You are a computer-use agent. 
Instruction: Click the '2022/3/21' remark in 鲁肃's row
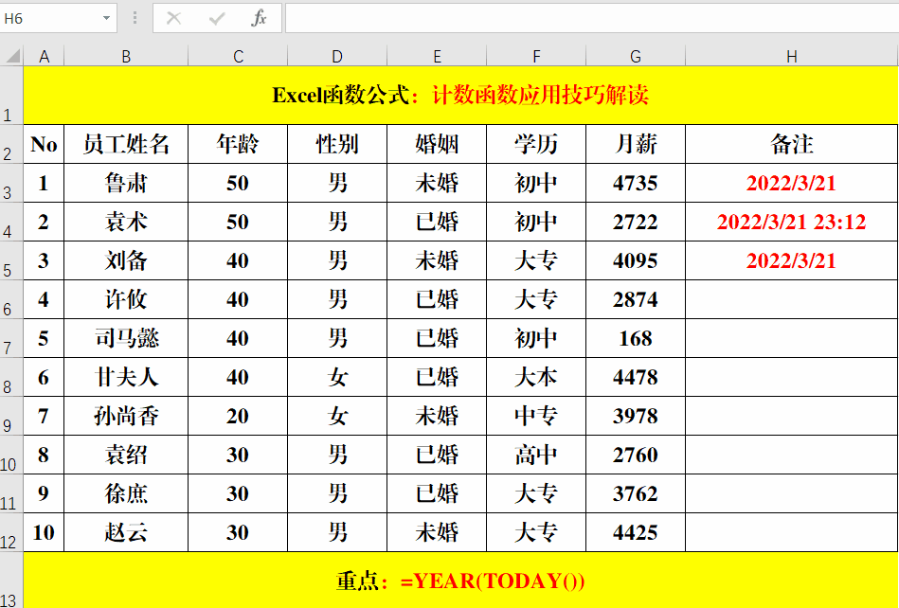[x=792, y=183]
